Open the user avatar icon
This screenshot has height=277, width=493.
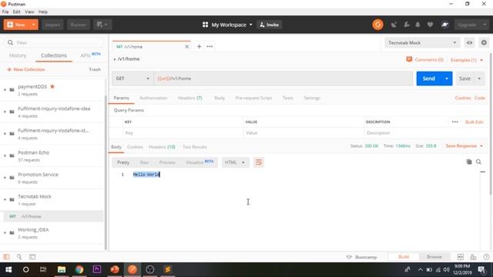pos(444,25)
